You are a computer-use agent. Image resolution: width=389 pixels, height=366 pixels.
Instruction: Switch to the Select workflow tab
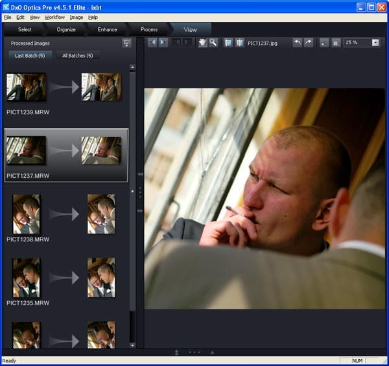click(25, 30)
